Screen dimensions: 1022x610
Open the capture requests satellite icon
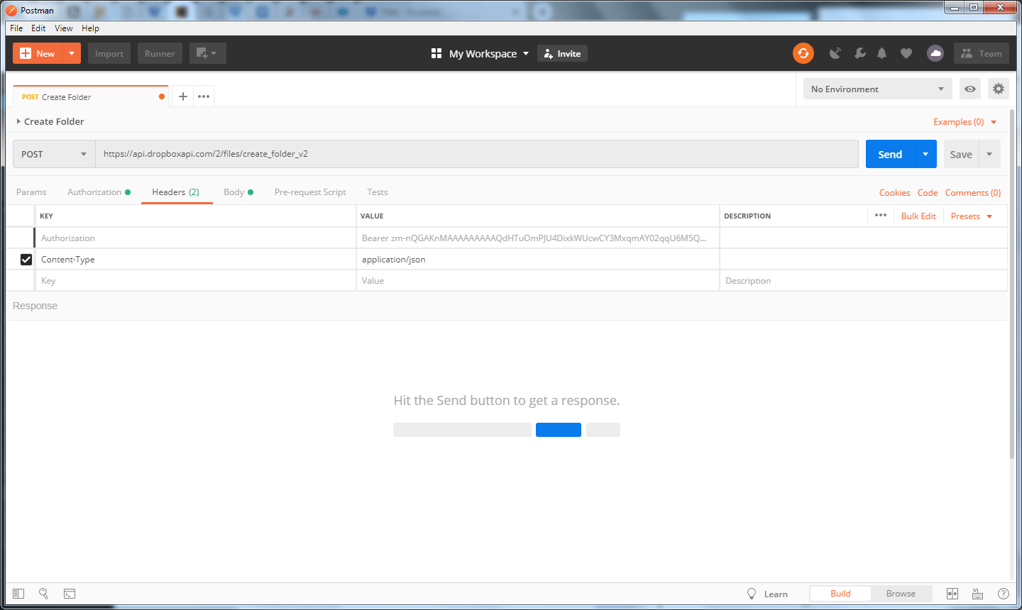point(835,53)
